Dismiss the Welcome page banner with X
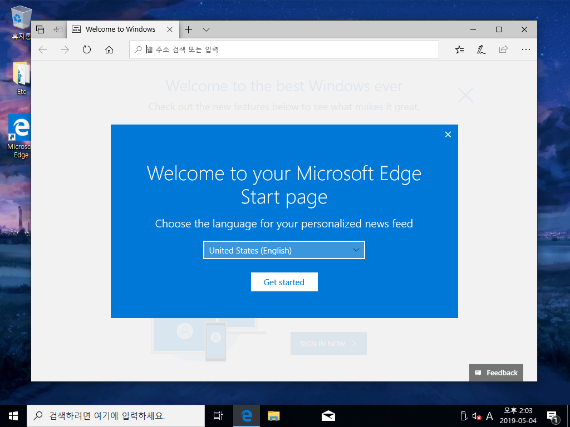The width and height of the screenshot is (570, 427). pyautogui.click(x=466, y=95)
